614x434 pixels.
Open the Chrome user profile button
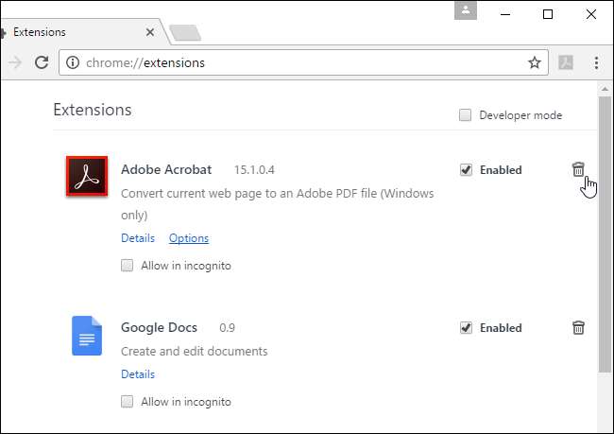coord(465,10)
